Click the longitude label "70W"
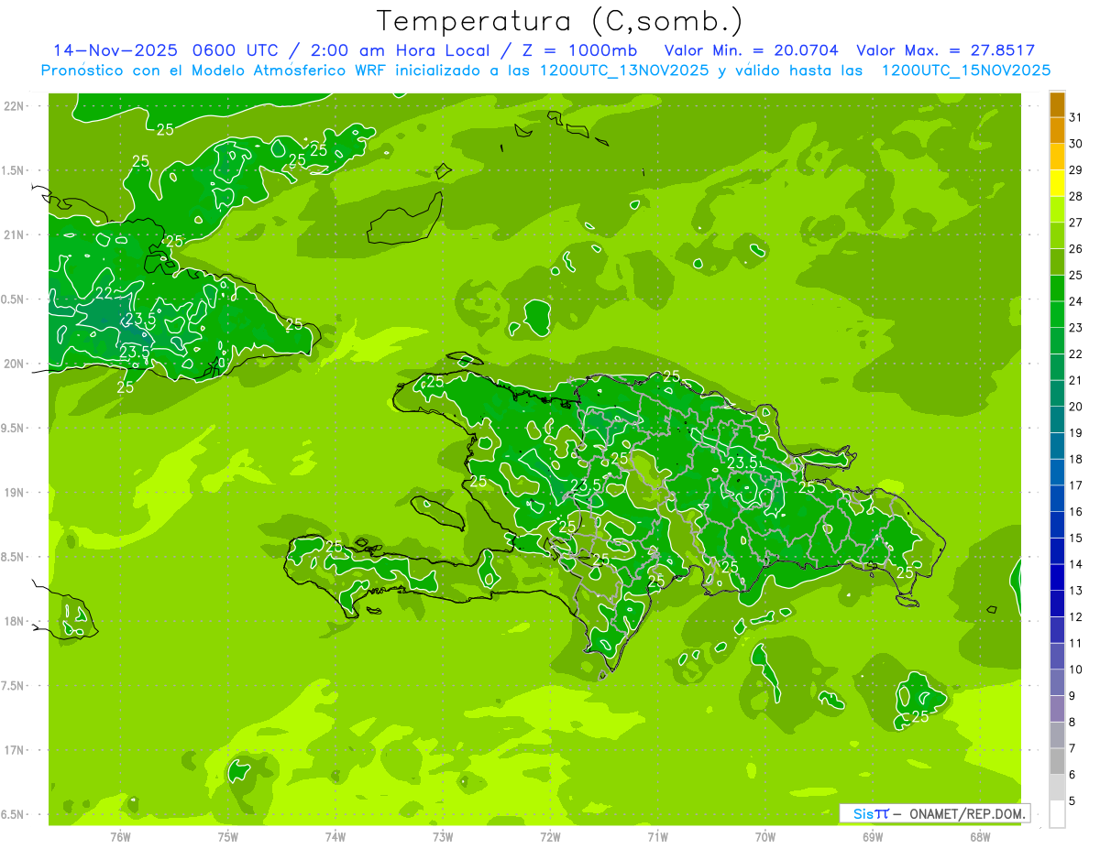This screenshot has height=849, width=1100. [765, 836]
